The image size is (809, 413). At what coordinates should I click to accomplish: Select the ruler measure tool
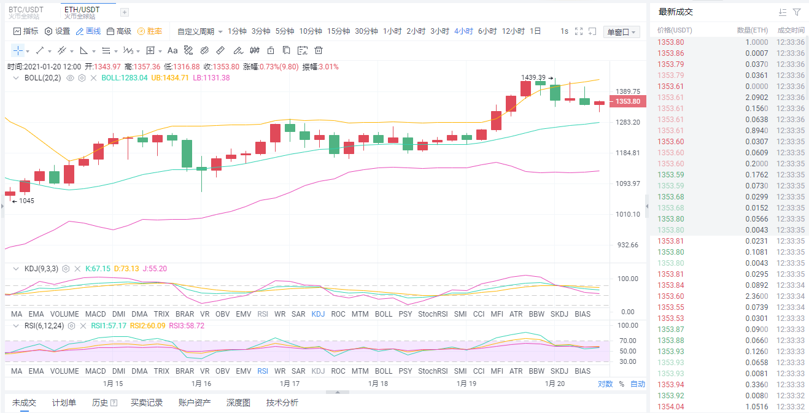221,50
